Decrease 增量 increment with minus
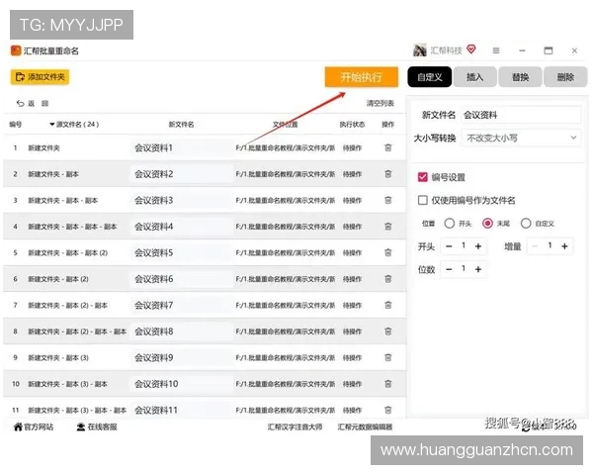The height and width of the screenshot is (475, 593). point(535,246)
